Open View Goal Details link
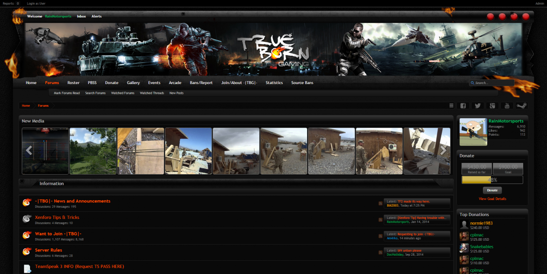 pyautogui.click(x=492, y=199)
